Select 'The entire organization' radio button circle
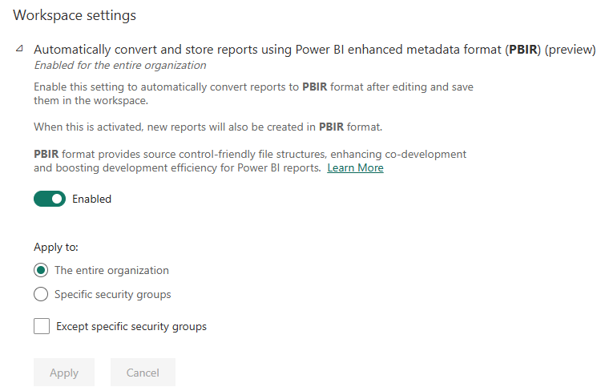Screen dimensions: 601x387 tap(41, 270)
